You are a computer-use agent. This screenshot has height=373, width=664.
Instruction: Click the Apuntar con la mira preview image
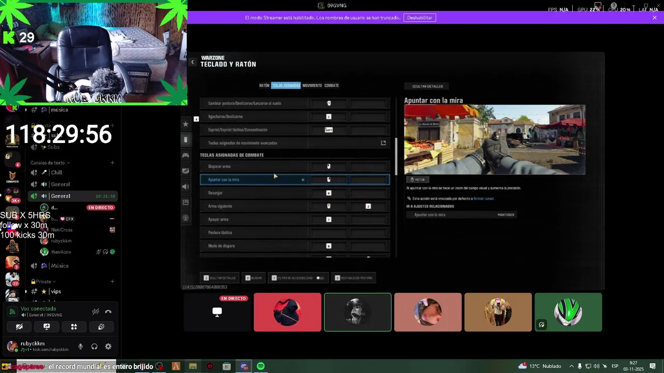coord(495,139)
